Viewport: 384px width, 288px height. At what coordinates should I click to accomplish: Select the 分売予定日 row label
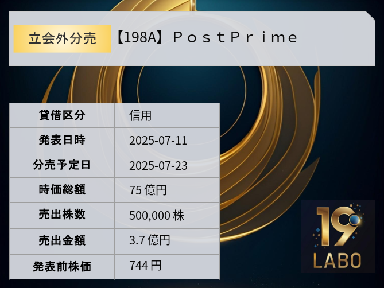(x=62, y=165)
